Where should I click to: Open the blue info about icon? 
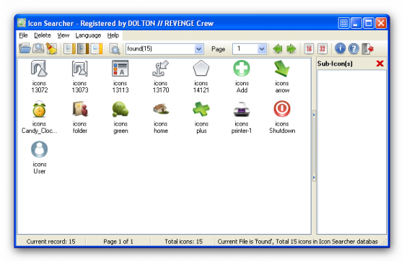pyautogui.click(x=340, y=48)
